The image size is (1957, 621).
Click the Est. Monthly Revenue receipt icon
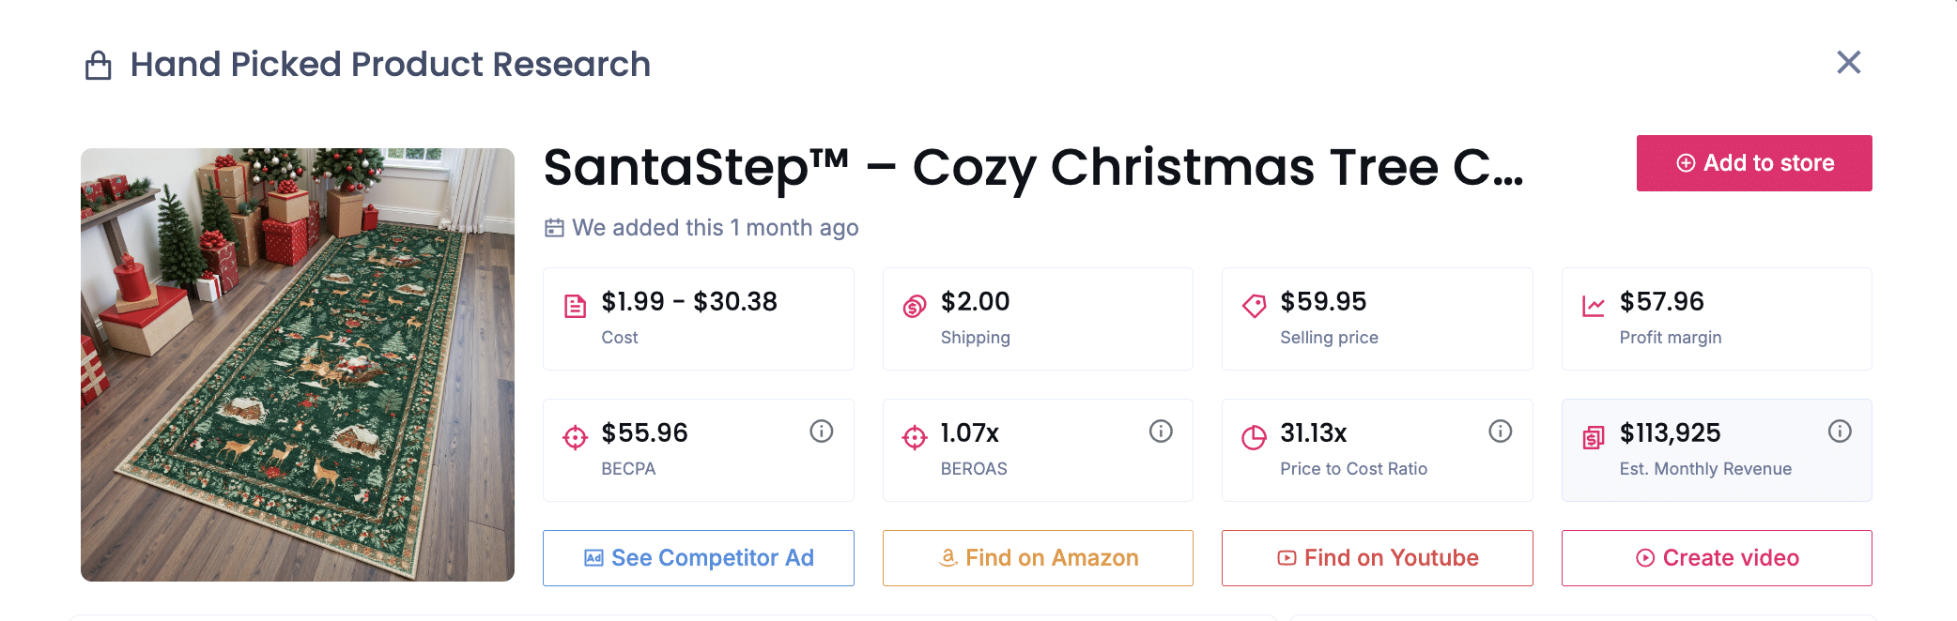click(x=1594, y=437)
